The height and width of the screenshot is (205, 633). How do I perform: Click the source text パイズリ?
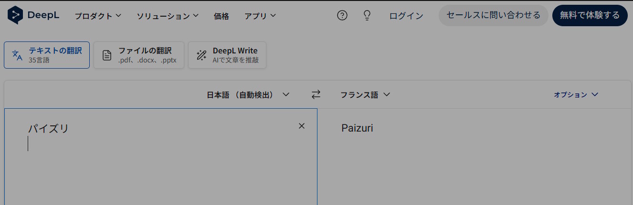(x=48, y=128)
